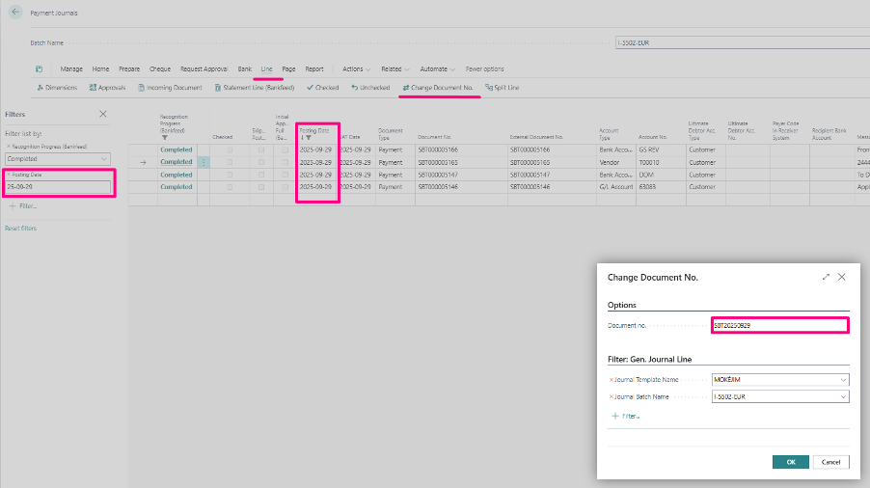Select the Split Line action
This screenshot has width=870, height=488.
pos(503,88)
